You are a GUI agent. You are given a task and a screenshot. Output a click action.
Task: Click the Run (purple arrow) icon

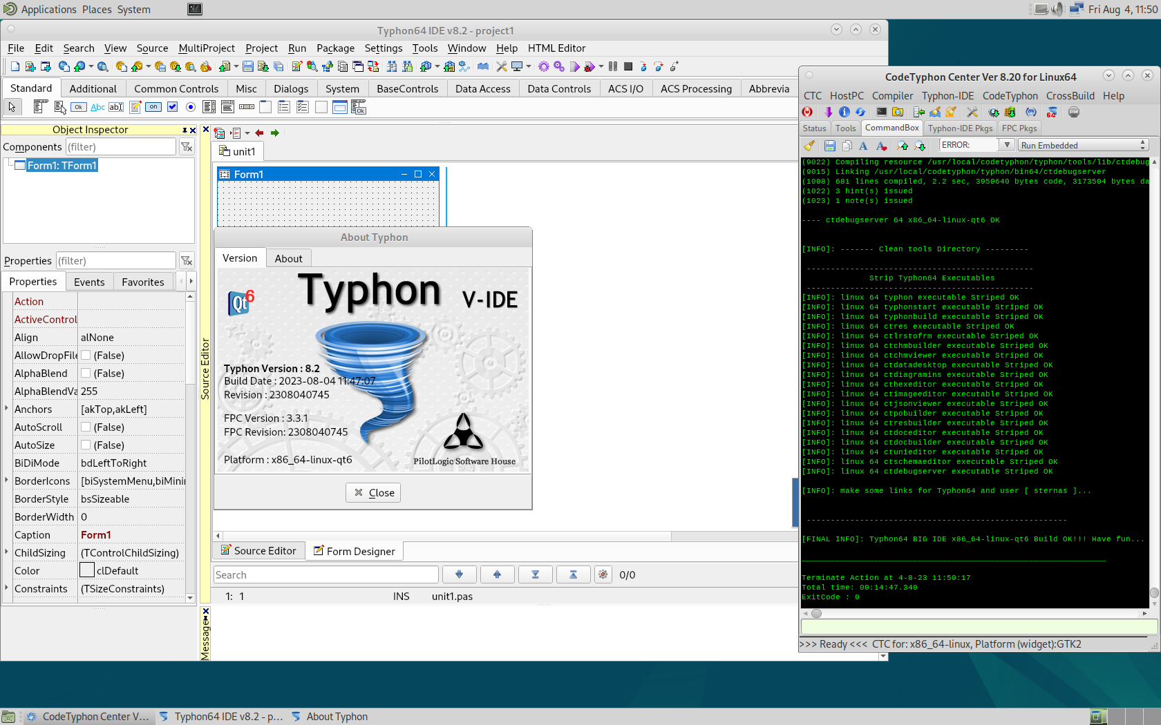[x=574, y=67]
